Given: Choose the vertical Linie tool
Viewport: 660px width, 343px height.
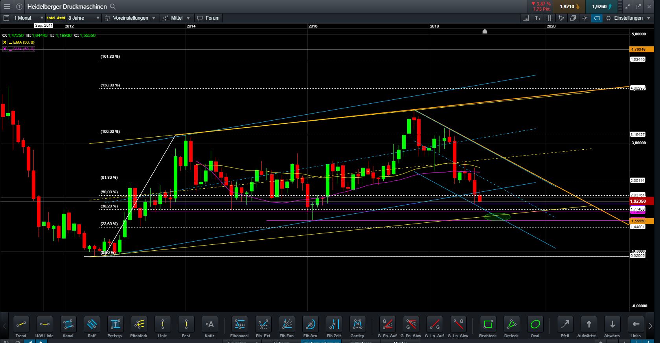Looking at the screenshot, I should (x=162, y=325).
